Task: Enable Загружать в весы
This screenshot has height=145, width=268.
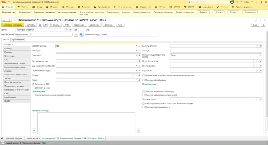Action: 33,88
